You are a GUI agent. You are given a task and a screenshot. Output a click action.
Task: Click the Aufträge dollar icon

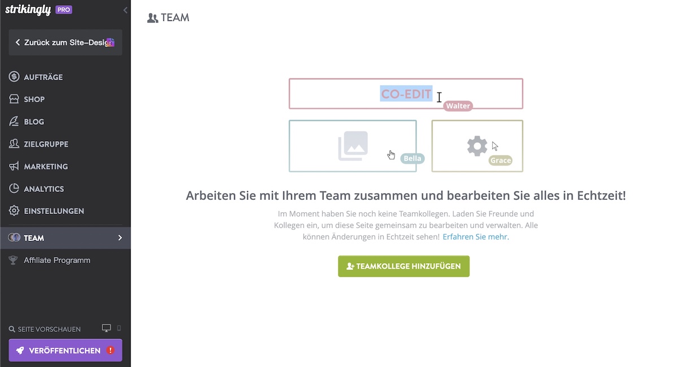(x=14, y=77)
